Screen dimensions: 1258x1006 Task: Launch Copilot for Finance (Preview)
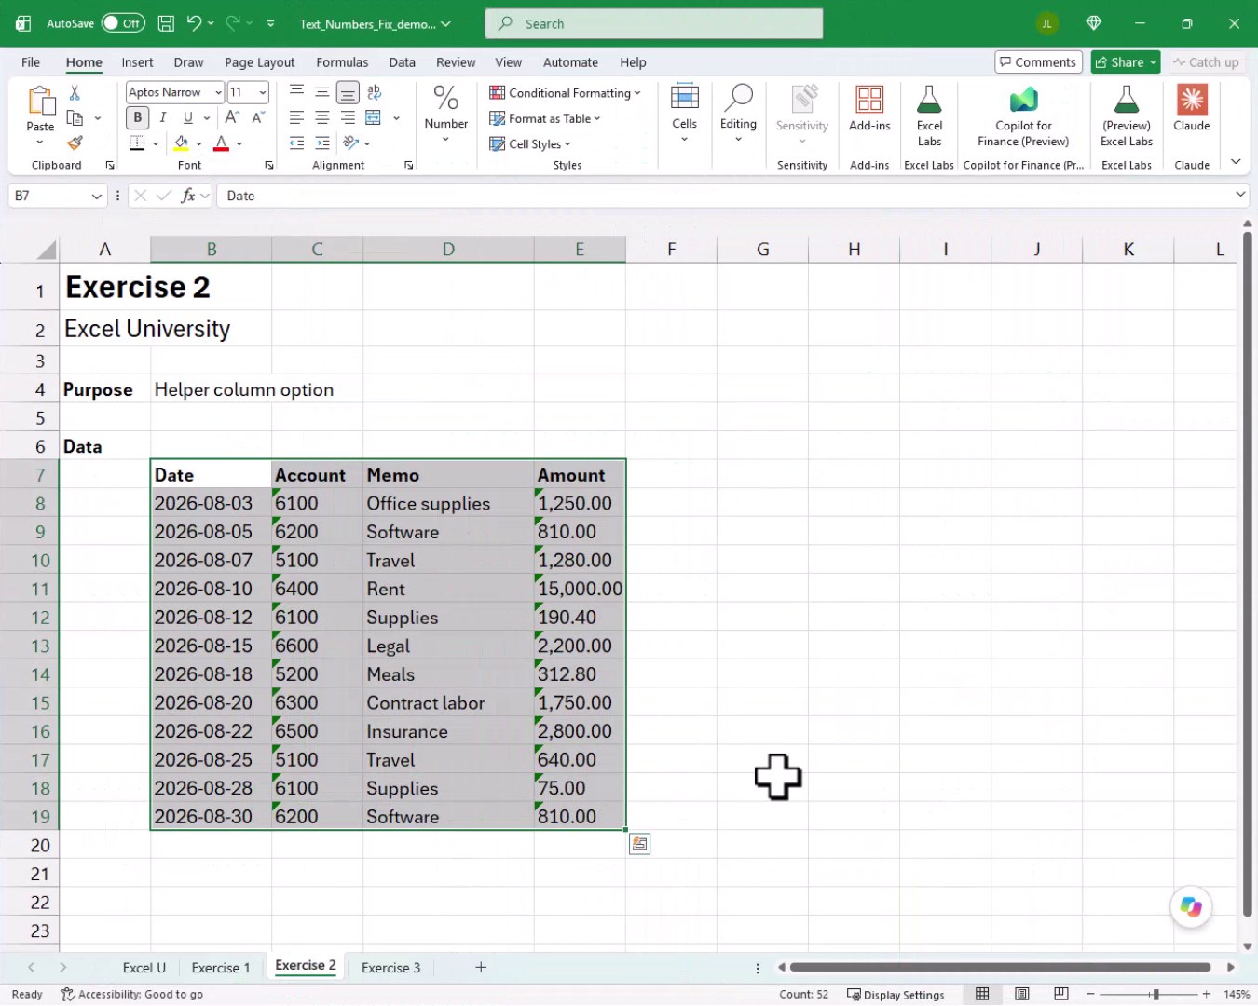tap(1023, 116)
